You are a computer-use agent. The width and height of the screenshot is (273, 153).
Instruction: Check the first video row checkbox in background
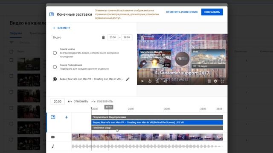[12, 60]
